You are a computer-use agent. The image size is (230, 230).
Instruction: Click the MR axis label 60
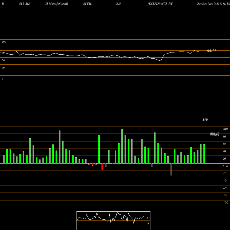click(x=224, y=144)
